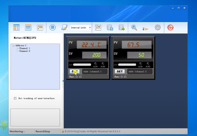Click the PV 67.5 display
Screen dimensions: 197x136
[x=136, y=45]
